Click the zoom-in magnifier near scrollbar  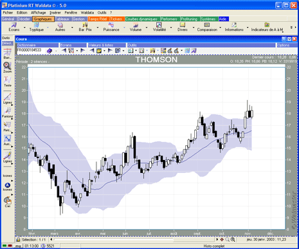click(233, 239)
